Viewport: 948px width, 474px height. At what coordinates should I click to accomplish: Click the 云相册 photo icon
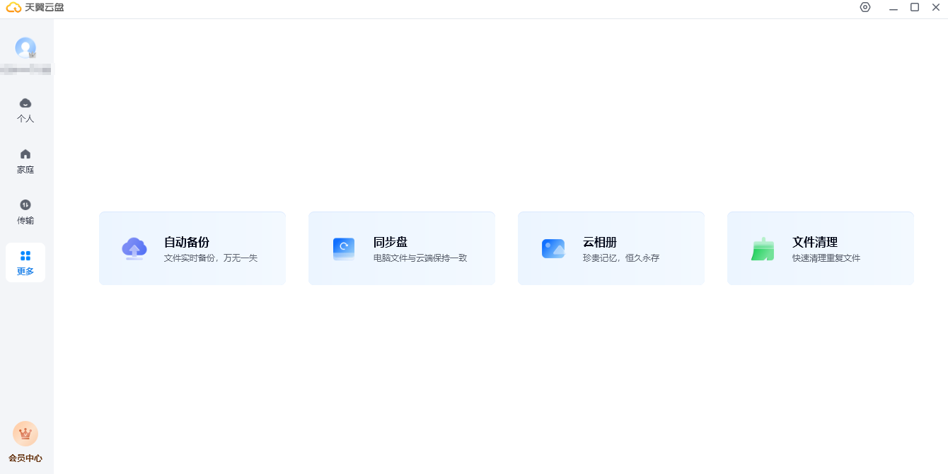tap(553, 248)
